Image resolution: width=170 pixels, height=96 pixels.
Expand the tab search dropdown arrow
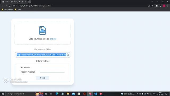click(x=152, y=2)
